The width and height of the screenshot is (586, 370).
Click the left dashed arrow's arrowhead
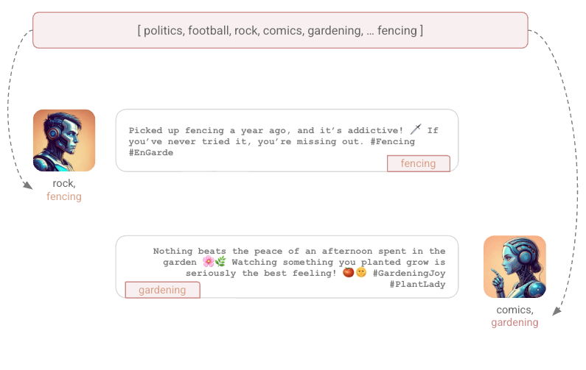28,186
